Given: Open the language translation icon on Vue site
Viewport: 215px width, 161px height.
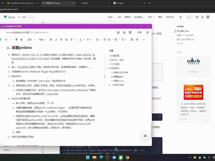Looking at the screenshot, I should coord(181,17).
